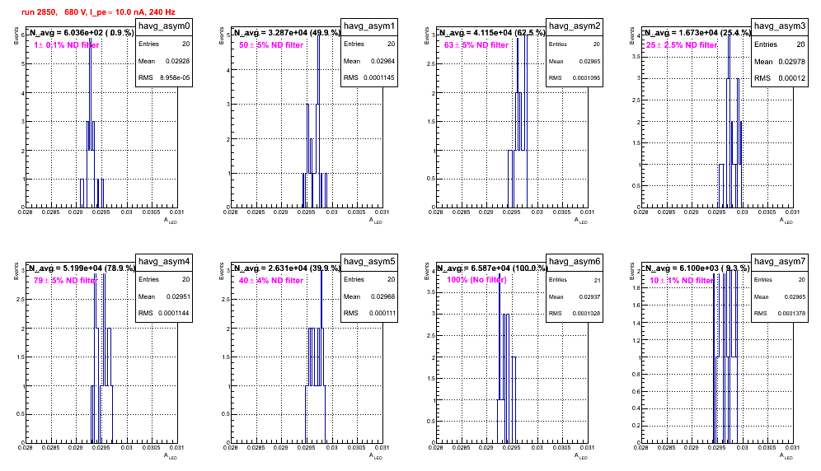Image resolution: width=821 pixels, height=471 pixels.
Task: Select the magenta 40 ± 4% ND filter label
Action: pyautogui.click(x=271, y=281)
